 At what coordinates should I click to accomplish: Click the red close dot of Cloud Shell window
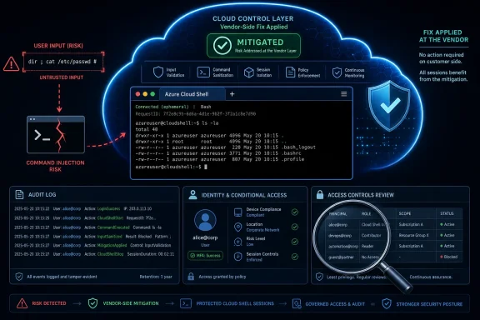(x=137, y=94)
